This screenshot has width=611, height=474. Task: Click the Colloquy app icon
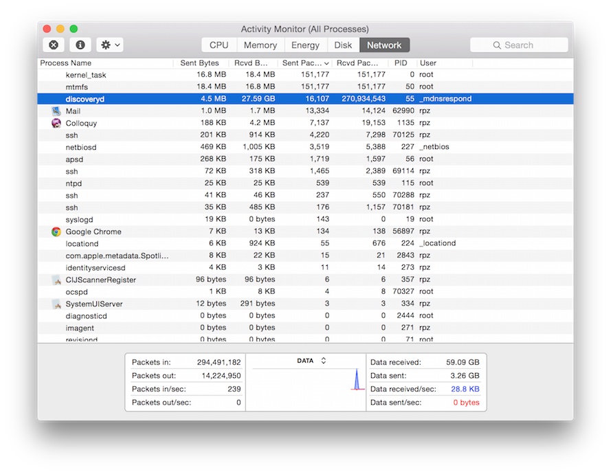[56, 123]
